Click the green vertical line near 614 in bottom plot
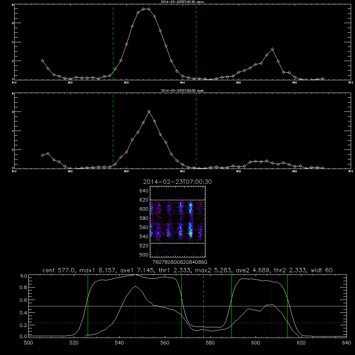Screen dimensions: 355x355 [287, 306]
